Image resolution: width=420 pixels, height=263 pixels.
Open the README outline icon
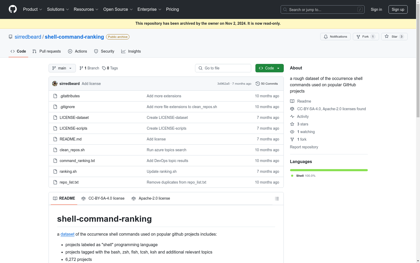pos(277,199)
